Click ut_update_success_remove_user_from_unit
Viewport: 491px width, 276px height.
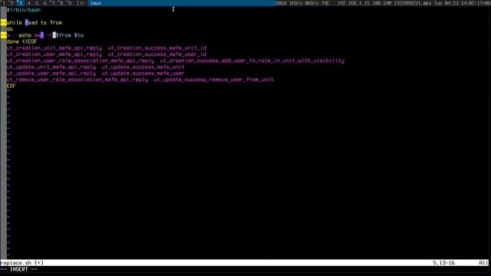click(214, 80)
